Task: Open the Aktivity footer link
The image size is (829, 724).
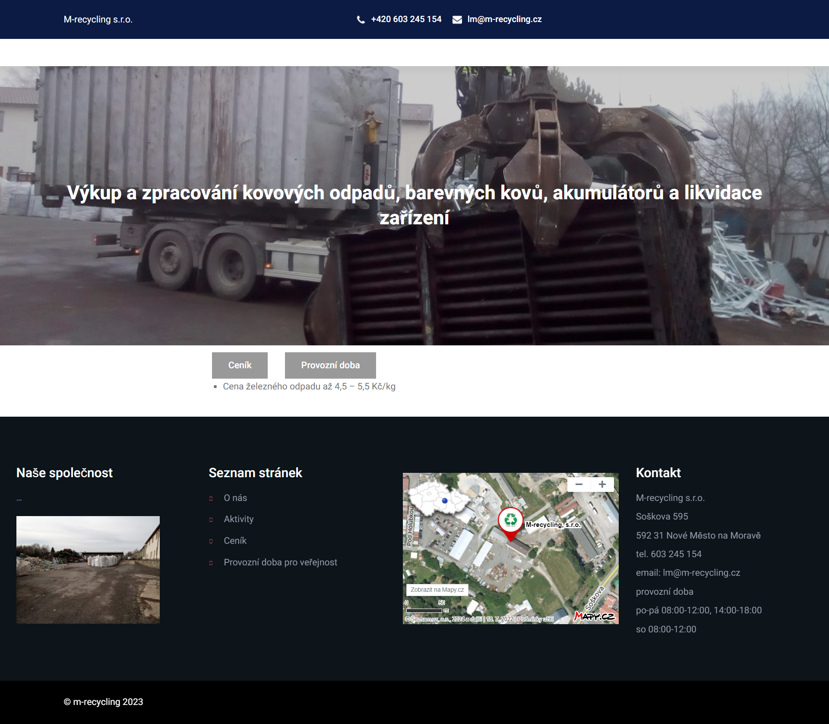Action: tap(238, 519)
